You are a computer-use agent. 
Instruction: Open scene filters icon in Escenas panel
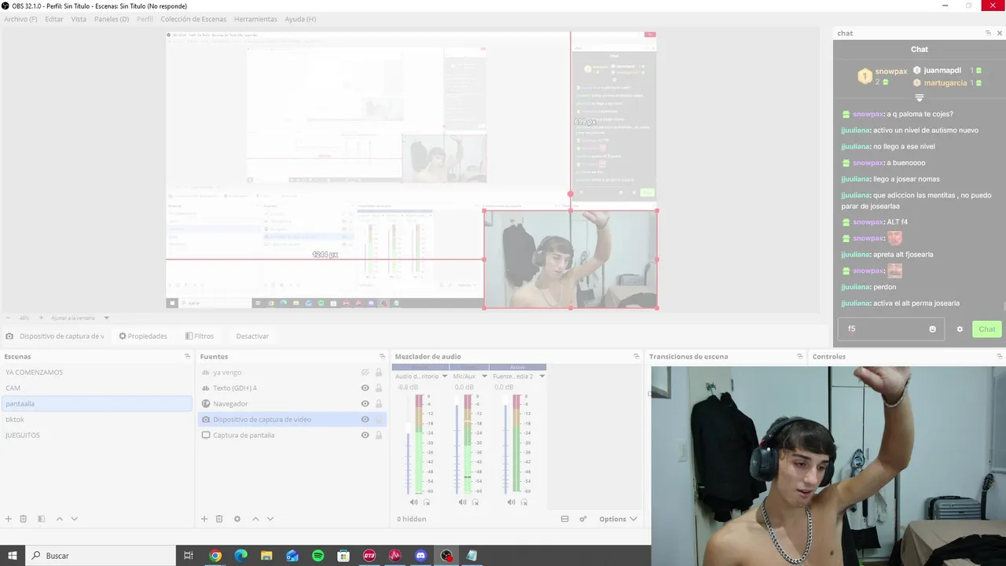click(x=41, y=519)
